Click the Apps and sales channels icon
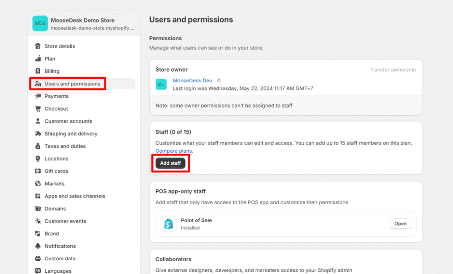The image size is (453, 274). click(38, 196)
